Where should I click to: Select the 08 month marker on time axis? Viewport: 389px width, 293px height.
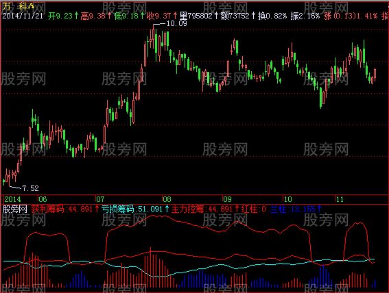click(167, 199)
